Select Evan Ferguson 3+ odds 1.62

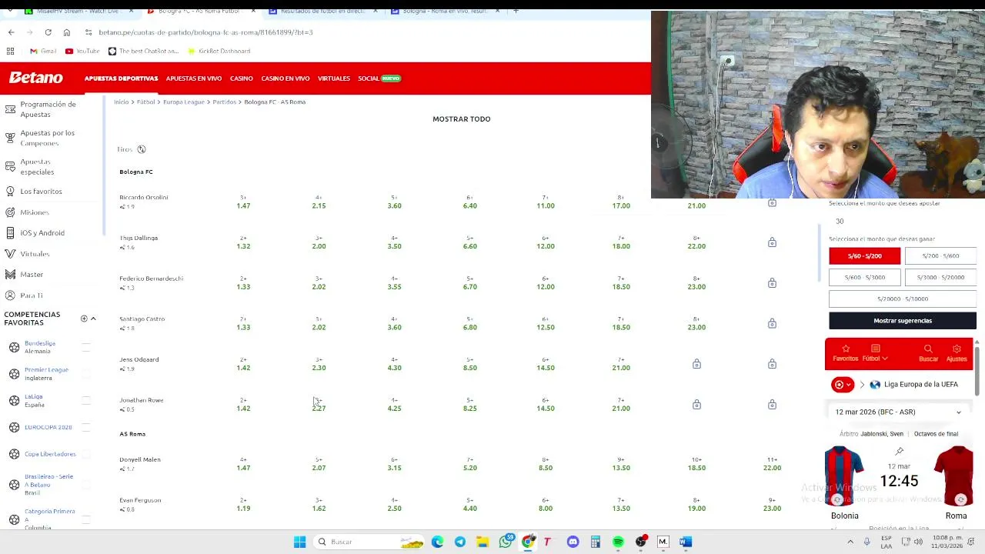(319, 505)
